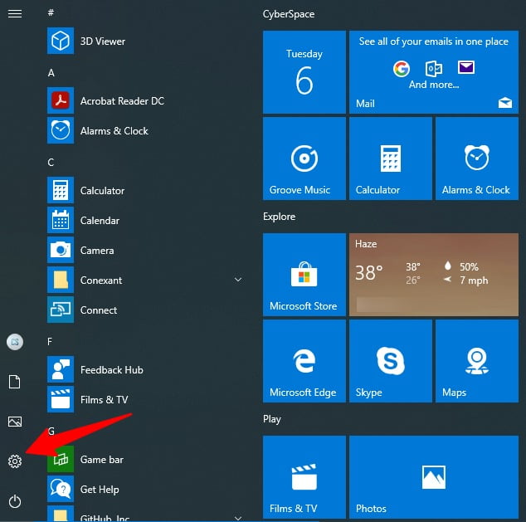The image size is (526, 522).
Task: Open the Films & TV tile
Action: coord(304,477)
